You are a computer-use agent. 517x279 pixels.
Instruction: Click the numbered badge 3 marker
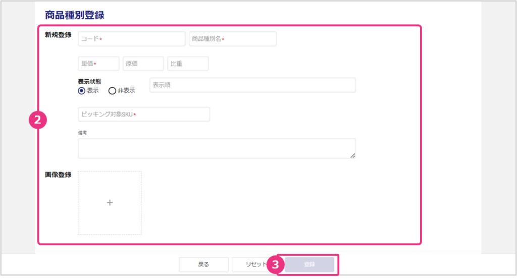point(275,264)
